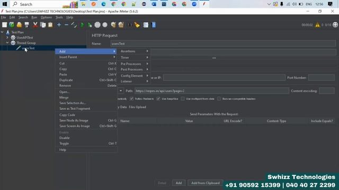Select Disable in the context menu

(x=86, y=138)
